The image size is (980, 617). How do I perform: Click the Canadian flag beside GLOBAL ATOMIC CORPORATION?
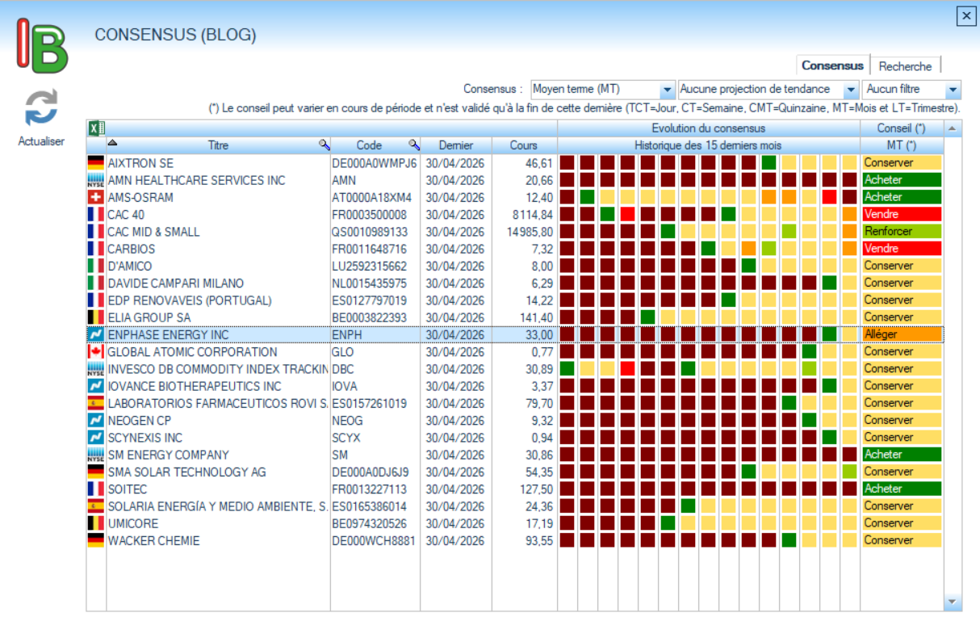[x=96, y=352]
